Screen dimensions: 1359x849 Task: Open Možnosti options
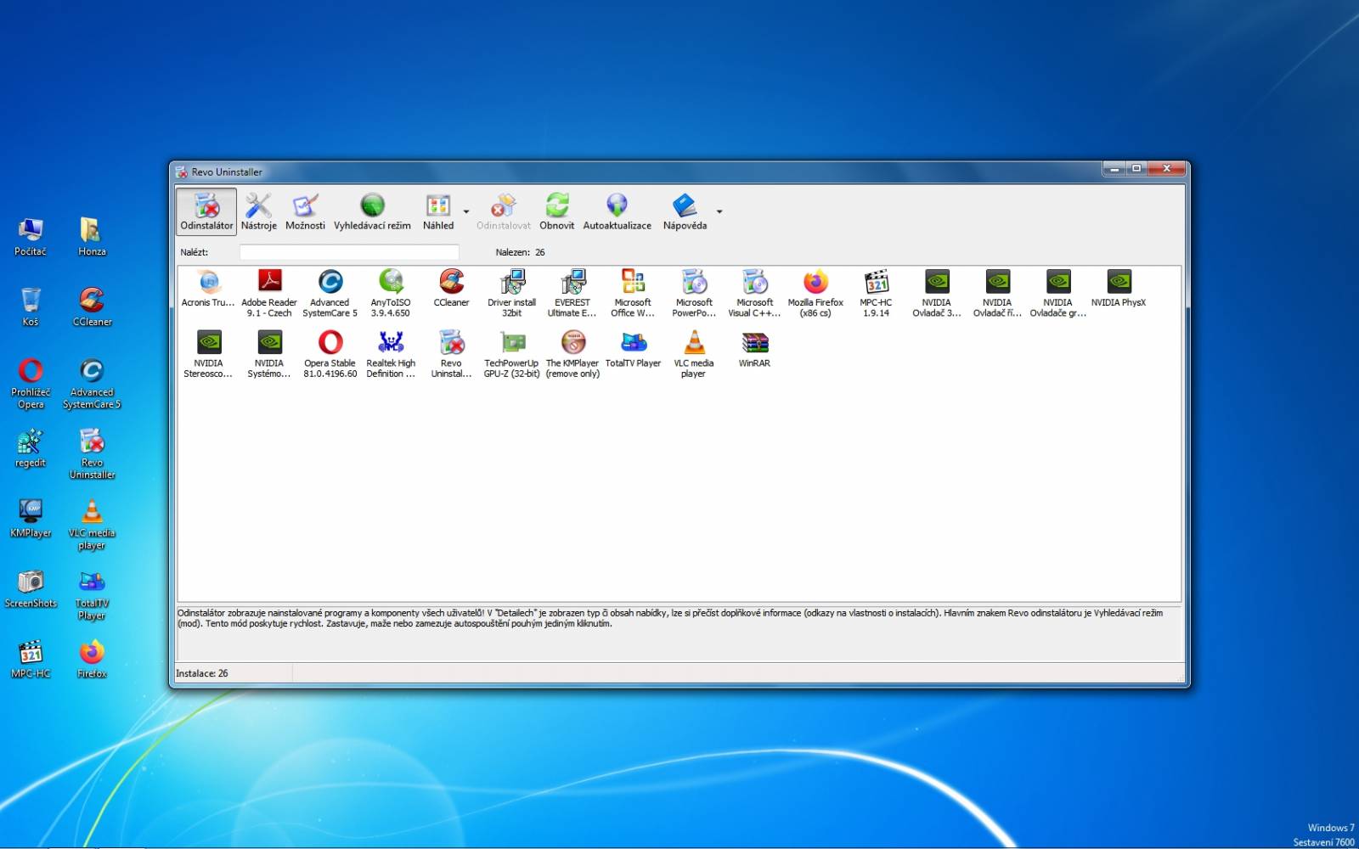305,211
